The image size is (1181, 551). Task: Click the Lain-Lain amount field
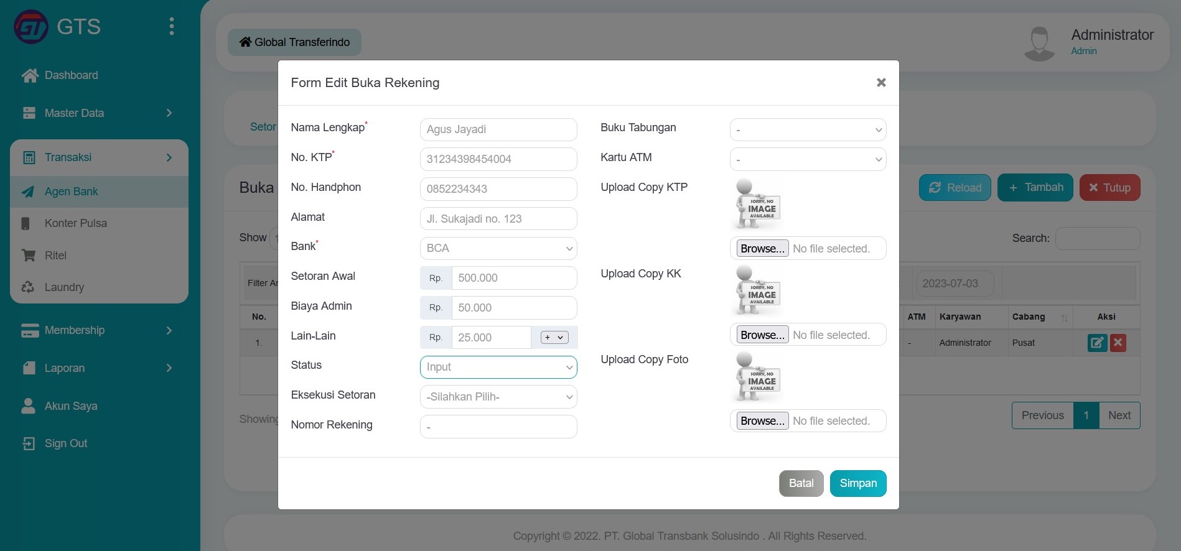pyautogui.click(x=491, y=338)
